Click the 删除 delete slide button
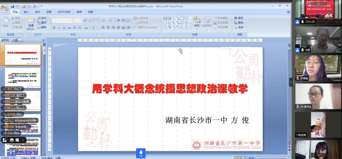Image resolution: width=342 pixels, height=159 pixels. coord(42,27)
